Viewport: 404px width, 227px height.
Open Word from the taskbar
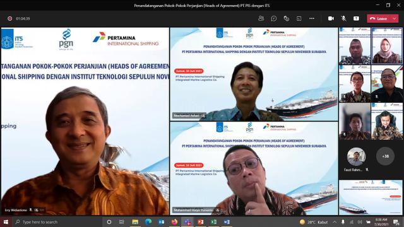click(x=227, y=222)
